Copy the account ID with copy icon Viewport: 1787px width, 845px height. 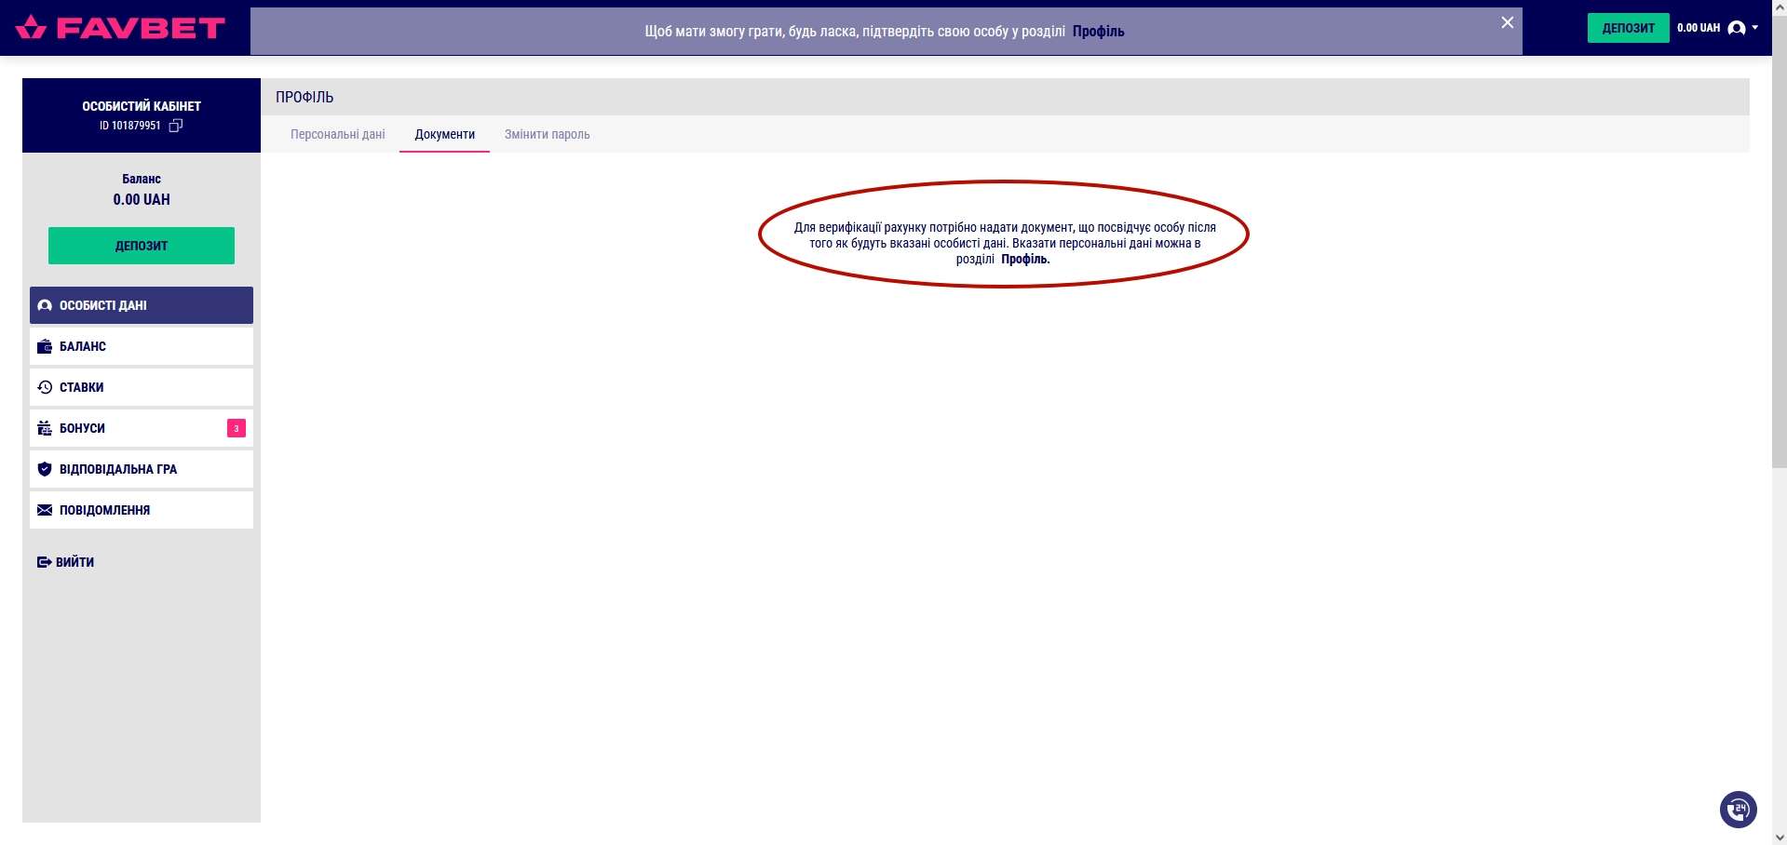(176, 126)
